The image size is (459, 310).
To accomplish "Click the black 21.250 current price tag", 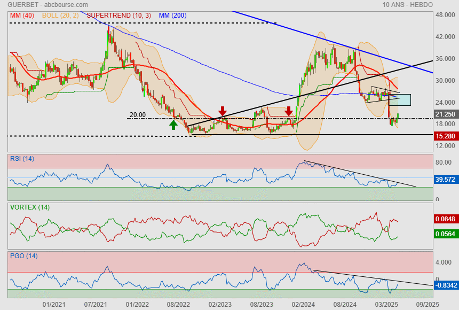I will [x=445, y=114].
